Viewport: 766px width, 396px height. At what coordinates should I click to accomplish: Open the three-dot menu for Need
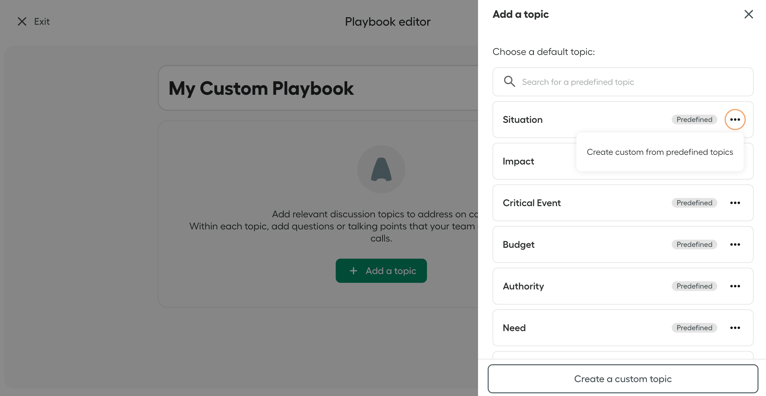[x=735, y=328]
